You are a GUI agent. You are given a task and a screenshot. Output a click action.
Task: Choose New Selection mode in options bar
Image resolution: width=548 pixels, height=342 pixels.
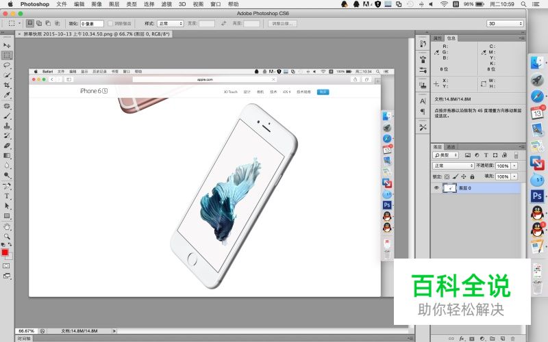coord(30,23)
